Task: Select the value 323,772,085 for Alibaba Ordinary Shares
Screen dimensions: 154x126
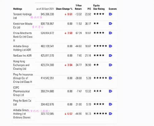Action: [47, 114]
